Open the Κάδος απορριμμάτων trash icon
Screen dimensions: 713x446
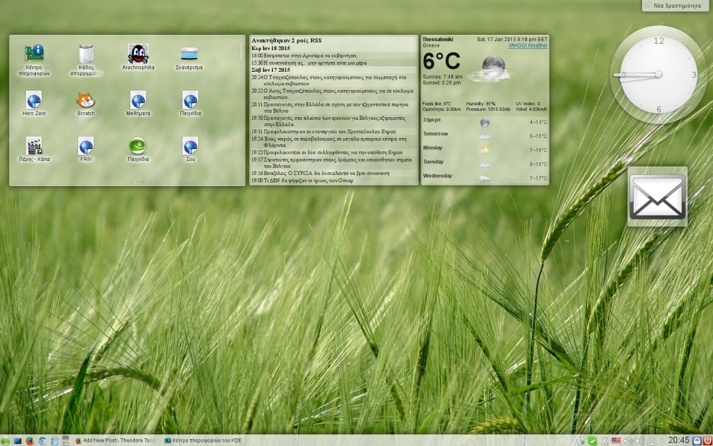(86, 60)
